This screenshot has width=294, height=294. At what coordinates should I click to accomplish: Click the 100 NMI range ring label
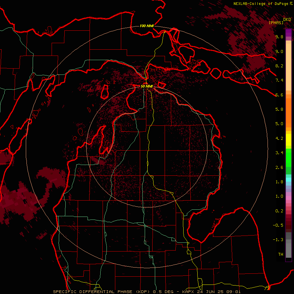[x=147, y=26]
